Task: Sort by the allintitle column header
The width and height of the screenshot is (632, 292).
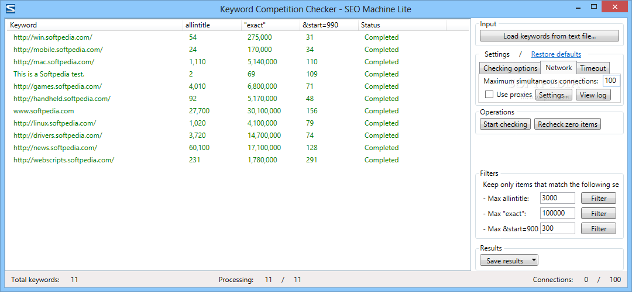Action: (x=212, y=25)
